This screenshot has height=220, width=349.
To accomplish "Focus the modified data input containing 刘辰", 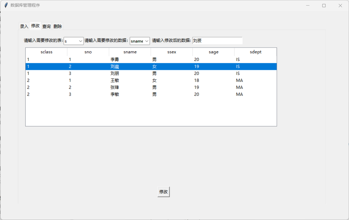I will (217, 41).
